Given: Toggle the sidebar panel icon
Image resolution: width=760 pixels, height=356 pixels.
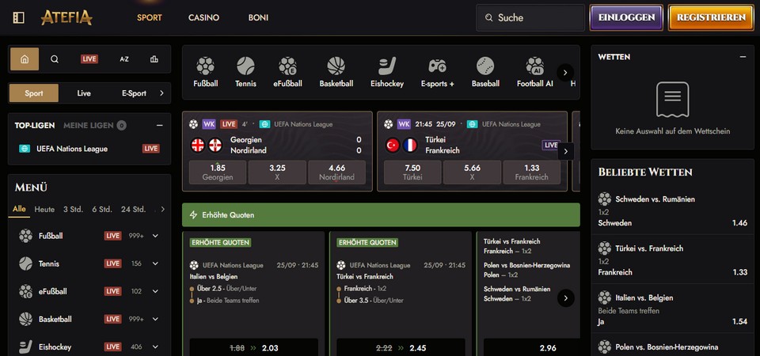Looking at the screenshot, I should [x=18, y=18].
